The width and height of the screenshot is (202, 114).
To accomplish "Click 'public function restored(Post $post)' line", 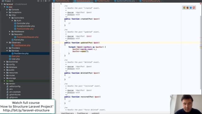I will click(x=82, y=97).
